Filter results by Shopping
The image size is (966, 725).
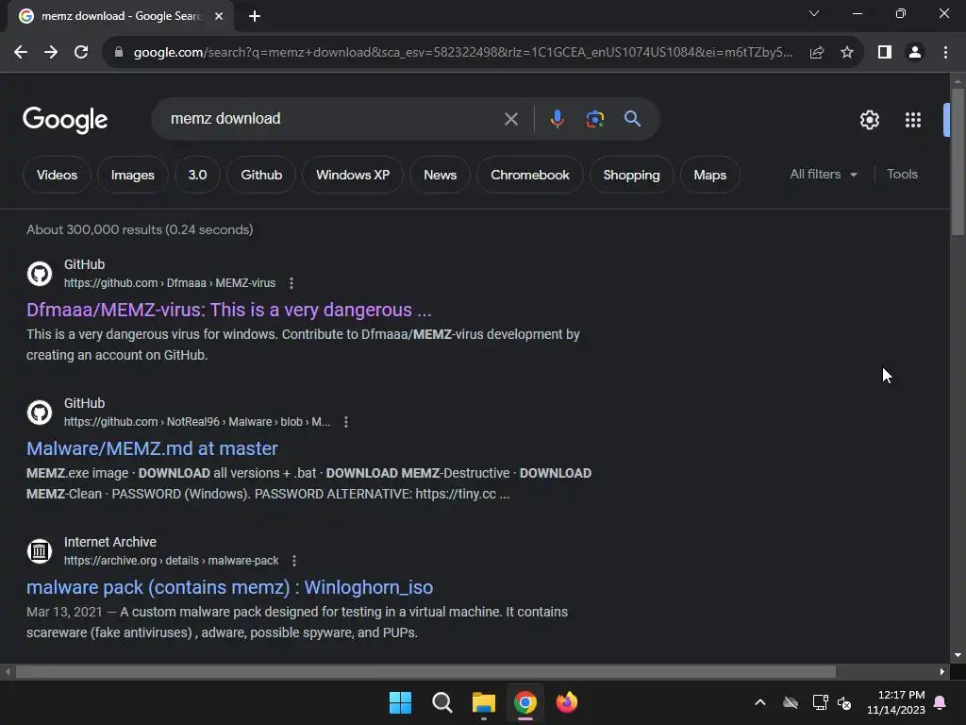click(x=631, y=175)
